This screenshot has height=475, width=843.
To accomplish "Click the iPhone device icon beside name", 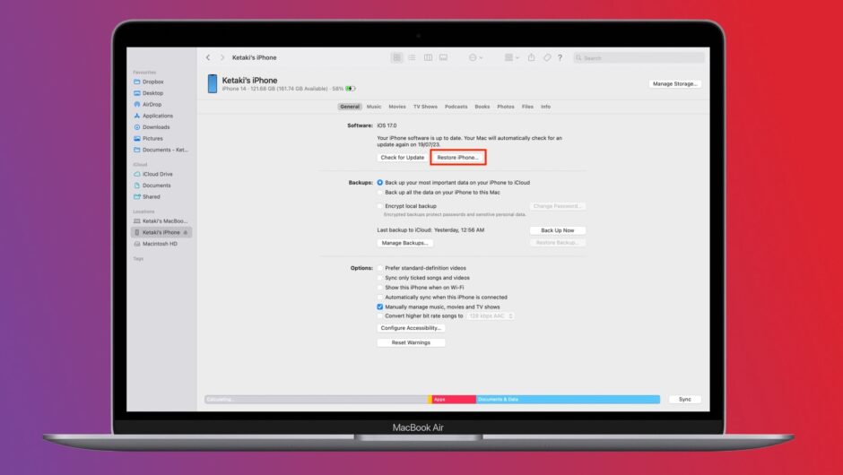I will click(213, 84).
